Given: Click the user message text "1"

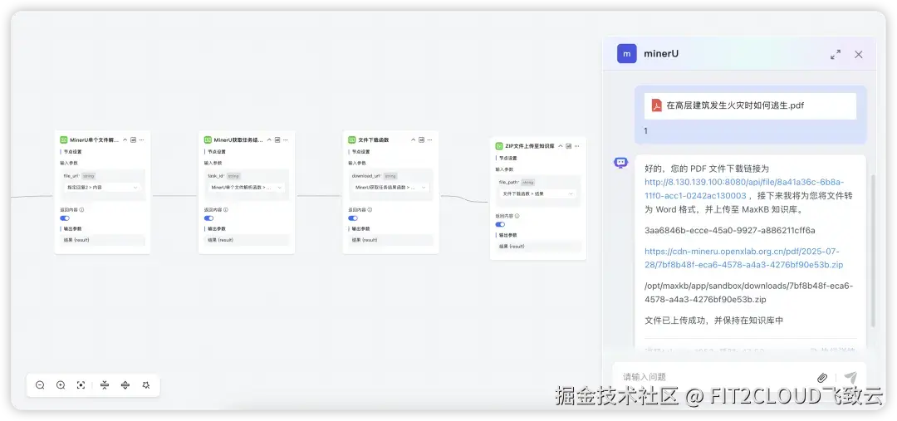Looking at the screenshot, I should click(x=646, y=131).
